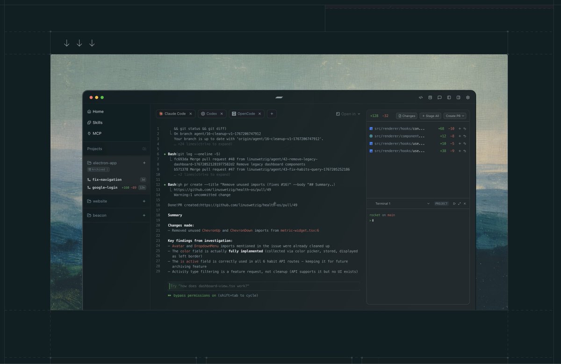The height and width of the screenshot is (364, 561).
Task: Toggle the left sidebar panel icon
Action: (x=449, y=98)
